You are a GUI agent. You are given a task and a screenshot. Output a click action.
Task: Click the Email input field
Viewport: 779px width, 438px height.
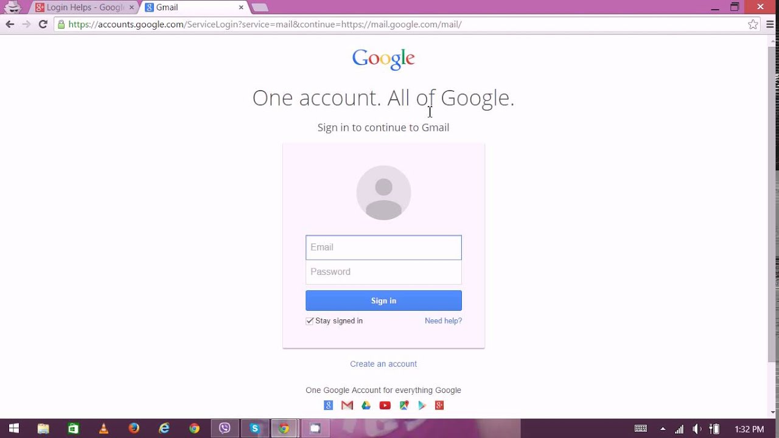[x=383, y=248]
